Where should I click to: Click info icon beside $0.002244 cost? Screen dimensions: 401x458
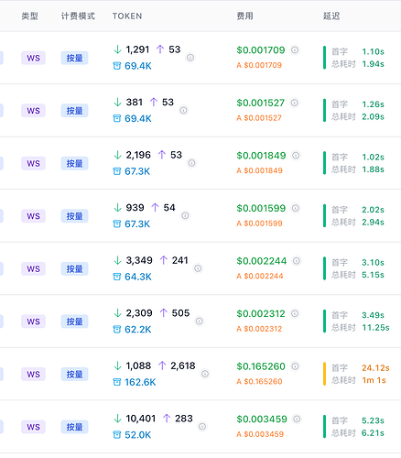pyautogui.click(x=297, y=261)
